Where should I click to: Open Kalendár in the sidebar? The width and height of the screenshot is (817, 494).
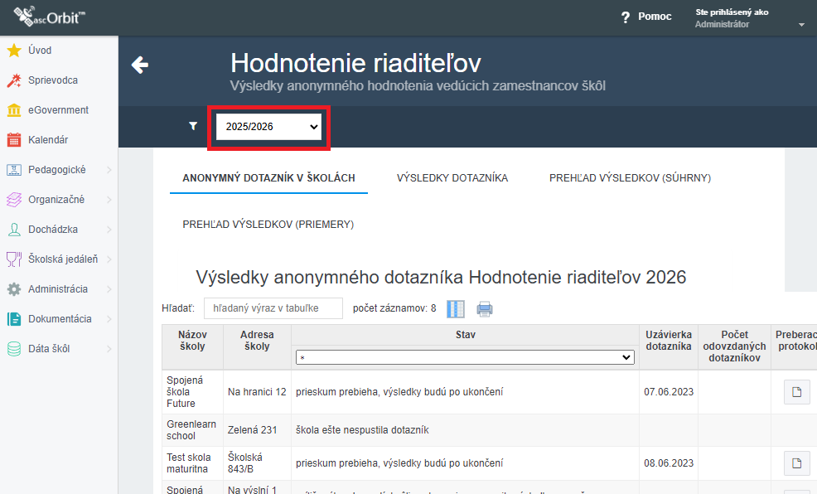[x=48, y=139]
